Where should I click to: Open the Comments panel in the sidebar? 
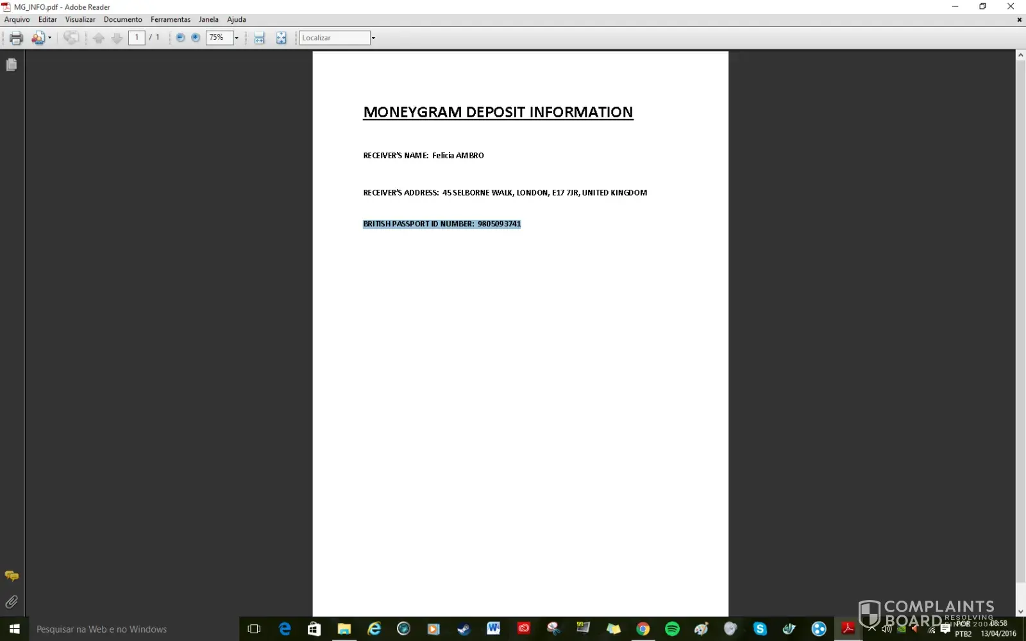click(12, 576)
